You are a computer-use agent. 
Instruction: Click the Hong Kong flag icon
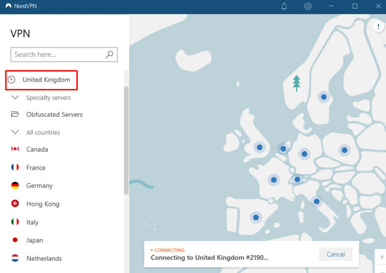15,204
